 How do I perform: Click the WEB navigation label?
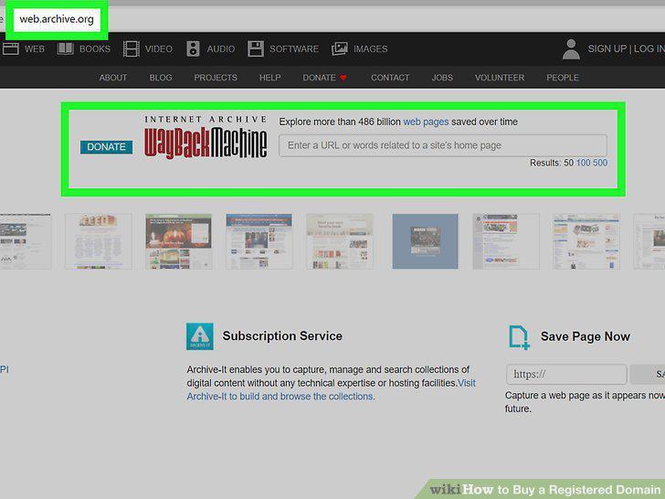tap(35, 49)
